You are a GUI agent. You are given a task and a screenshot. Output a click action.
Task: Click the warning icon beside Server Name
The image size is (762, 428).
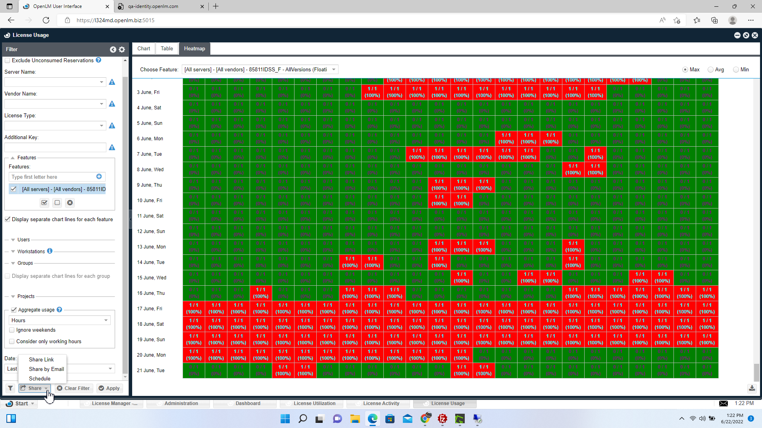click(112, 82)
